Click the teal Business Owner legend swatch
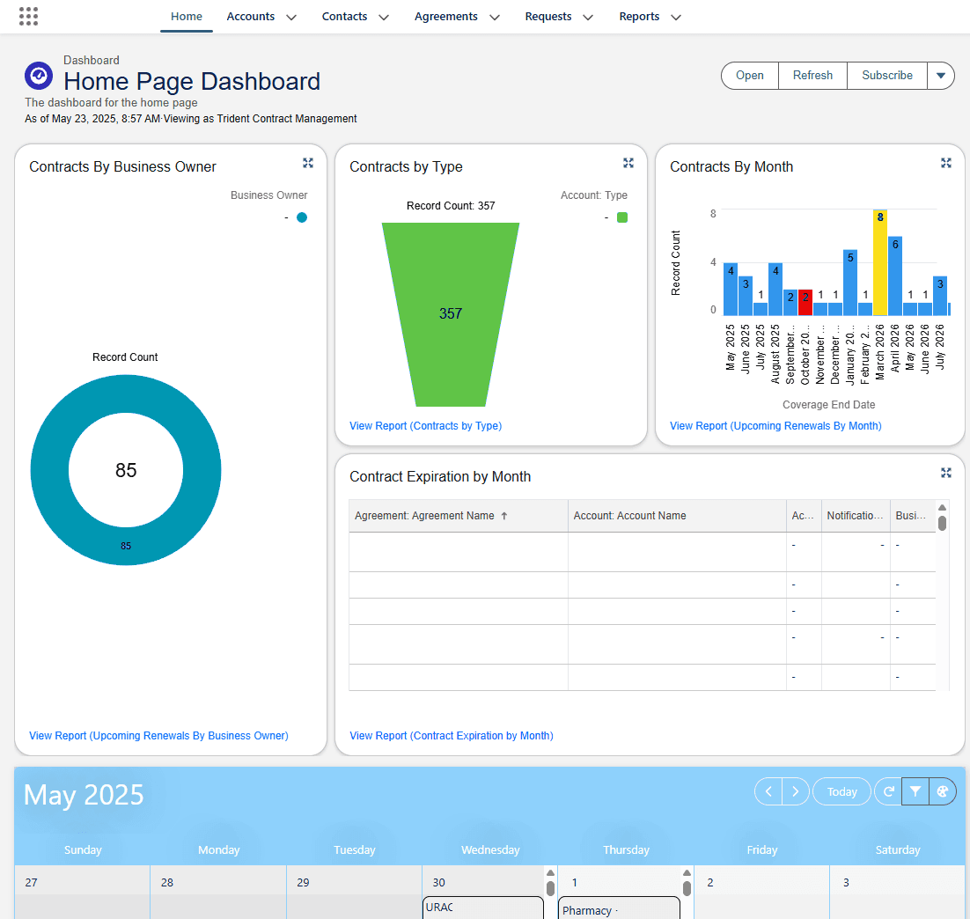970x919 pixels. coord(302,217)
